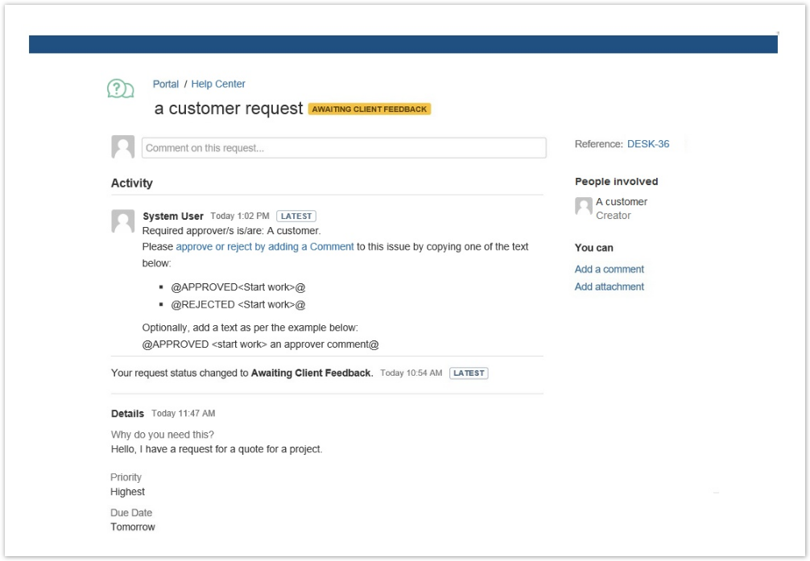Open the DESK-36 reference link
Viewport: 810px width, 561px height.
(648, 144)
